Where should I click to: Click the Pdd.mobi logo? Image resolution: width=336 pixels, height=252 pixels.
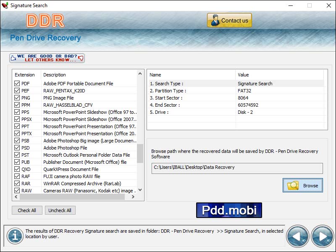pos(229,210)
